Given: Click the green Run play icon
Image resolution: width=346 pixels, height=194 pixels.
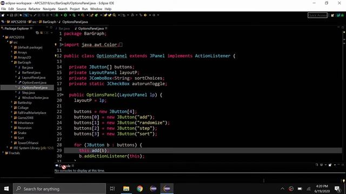Looking at the screenshot, I should (65, 15).
